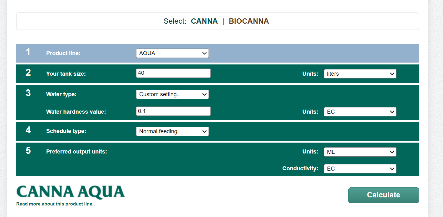Click the Your tank size label
Viewport: 443px width, 217px height.
pyautogui.click(x=66, y=74)
